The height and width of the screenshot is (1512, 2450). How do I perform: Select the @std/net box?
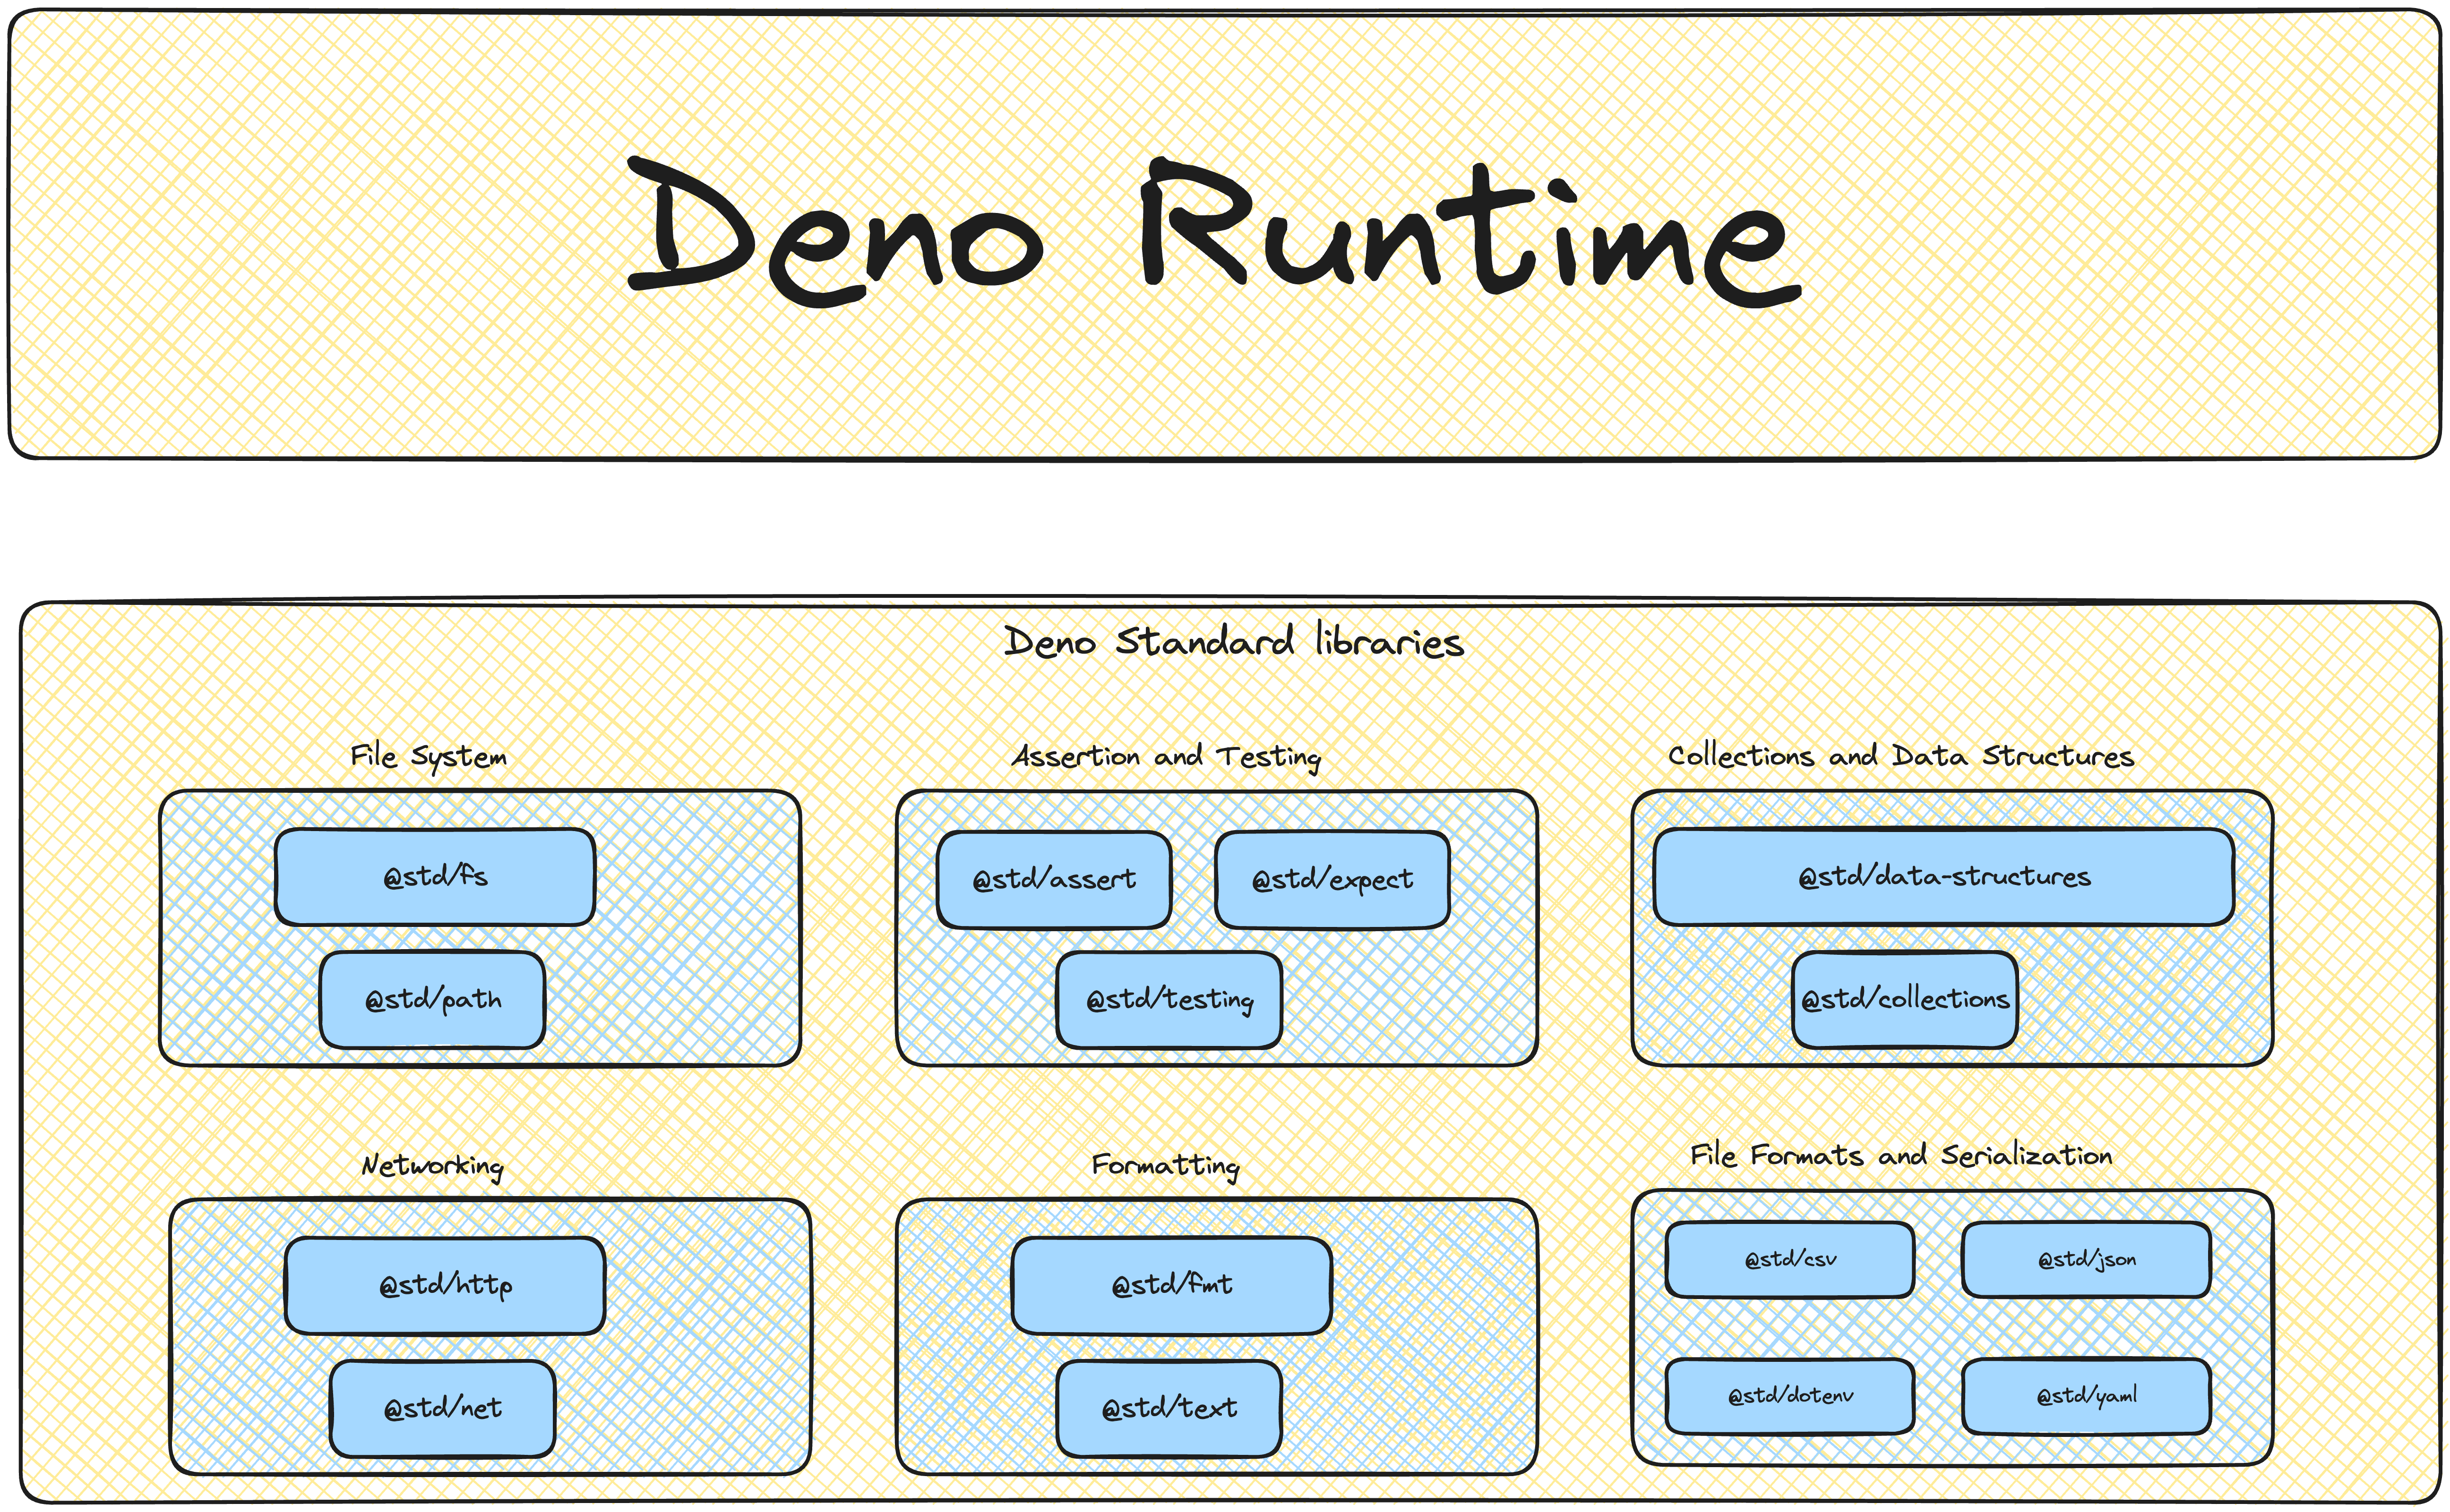tap(442, 1409)
